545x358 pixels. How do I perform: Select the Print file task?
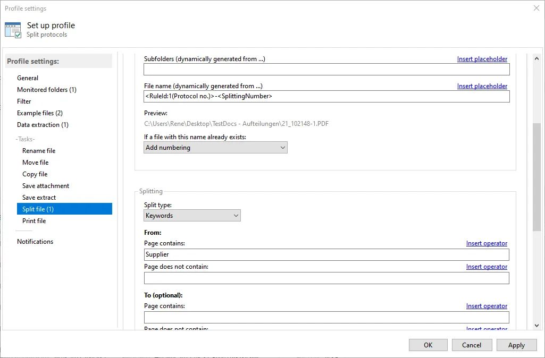[34, 221]
